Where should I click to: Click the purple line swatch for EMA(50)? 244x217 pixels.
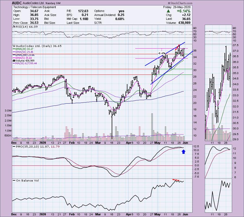point(14,52)
